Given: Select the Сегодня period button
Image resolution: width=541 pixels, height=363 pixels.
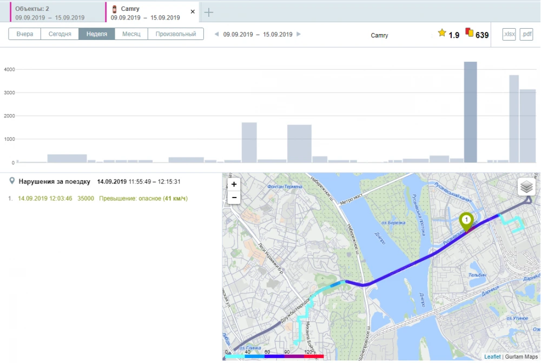Looking at the screenshot, I should click(x=60, y=34).
